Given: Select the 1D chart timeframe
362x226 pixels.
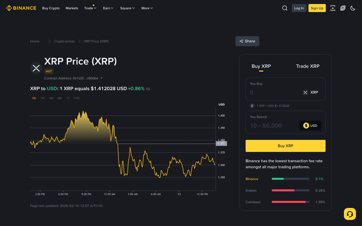Looking at the screenshot, I should [x=34, y=98].
